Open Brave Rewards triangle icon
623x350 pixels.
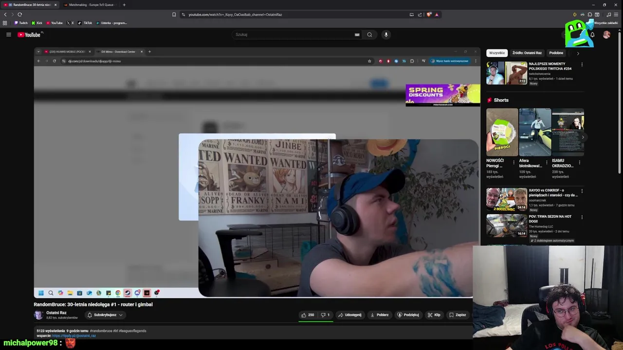(437, 15)
